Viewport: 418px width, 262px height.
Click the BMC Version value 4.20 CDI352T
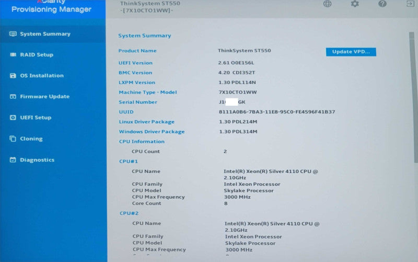point(237,73)
